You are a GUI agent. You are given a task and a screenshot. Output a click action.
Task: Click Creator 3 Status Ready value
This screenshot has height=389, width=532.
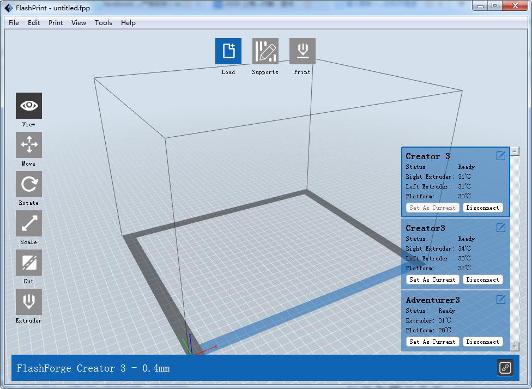pos(466,167)
